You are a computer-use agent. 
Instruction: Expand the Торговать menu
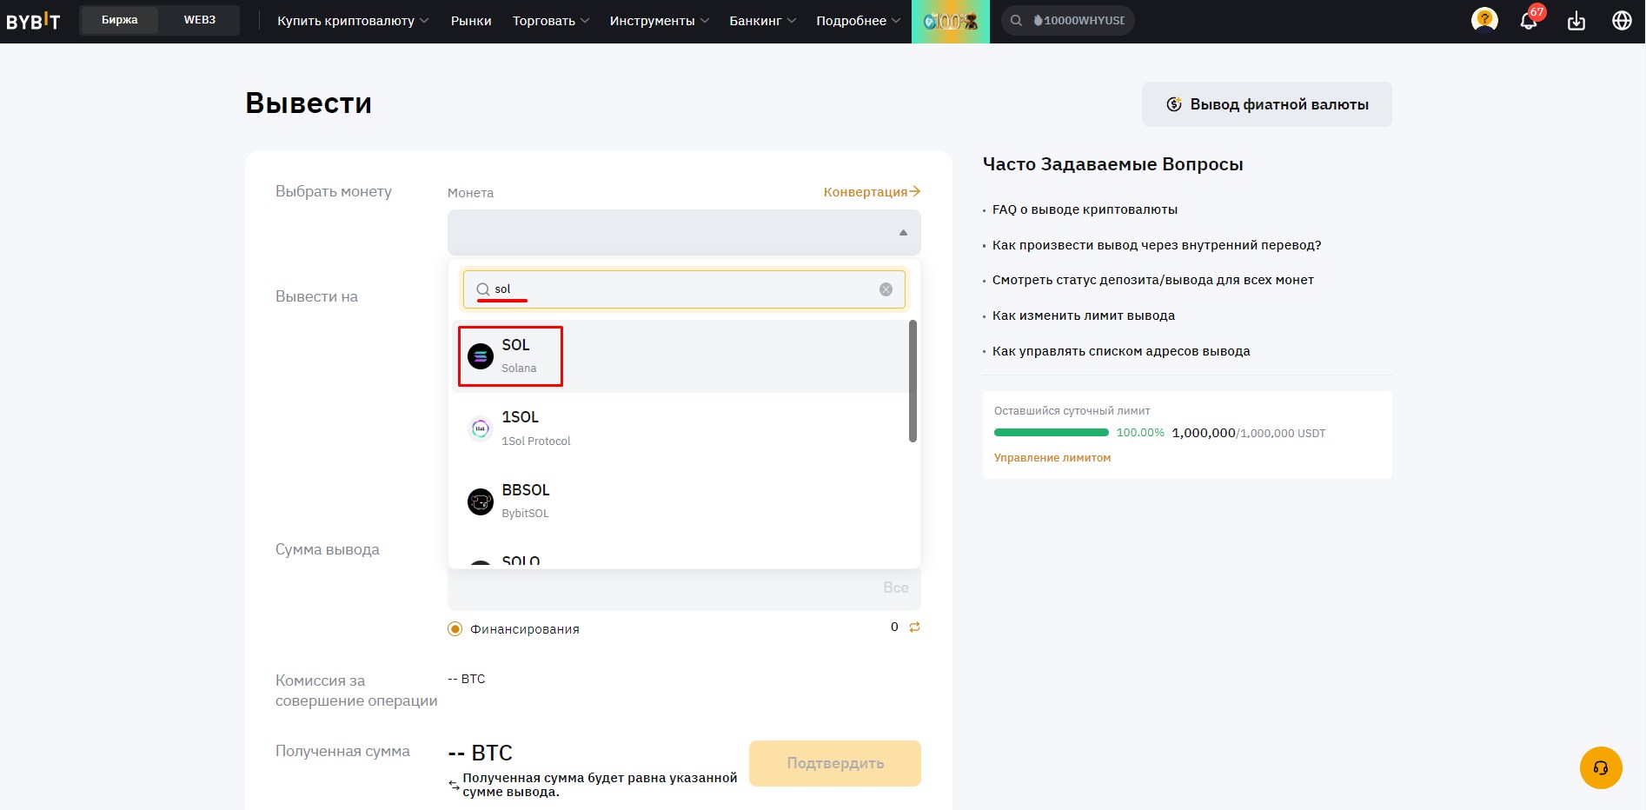click(551, 21)
